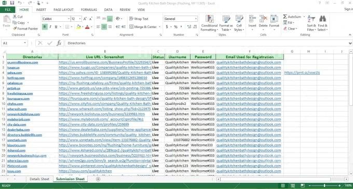
Task: Click the Insert Function fx icon
Action: (59, 43)
